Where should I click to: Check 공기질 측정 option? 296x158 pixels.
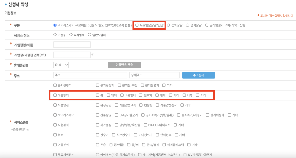click(x=119, y=85)
